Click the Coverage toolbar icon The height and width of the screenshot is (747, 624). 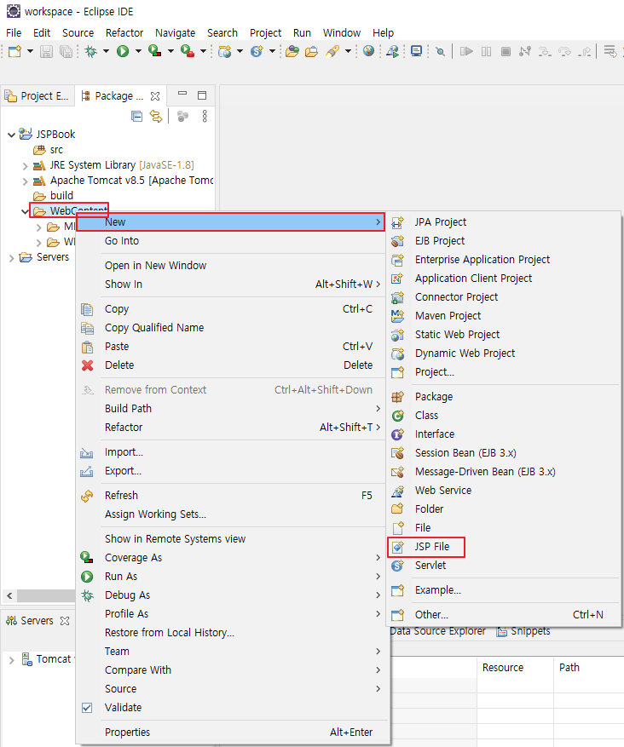(155, 51)
